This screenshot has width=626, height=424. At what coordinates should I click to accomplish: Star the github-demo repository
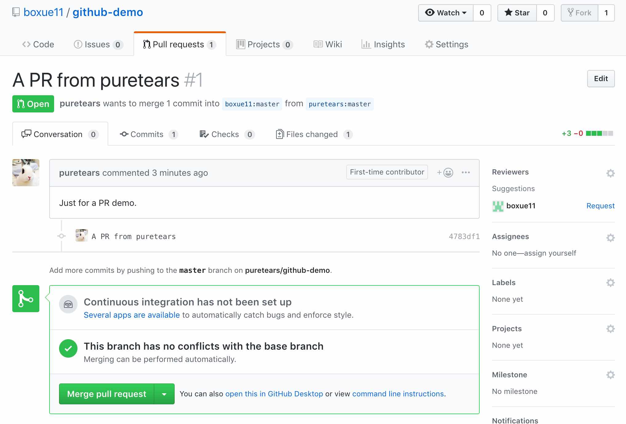pyautogui.click(x=517, y=13)
